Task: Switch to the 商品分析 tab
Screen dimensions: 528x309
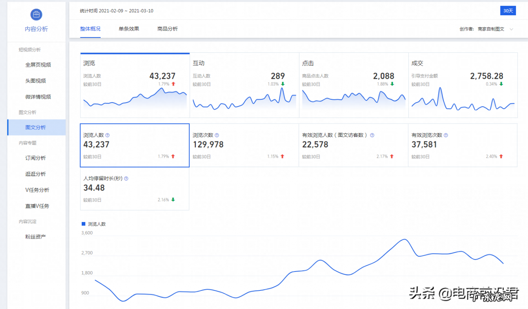Action: pyautogui.click(x=167, y=29)
